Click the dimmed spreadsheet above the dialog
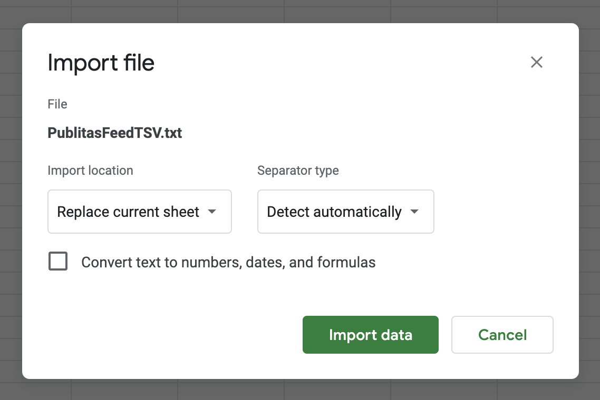Image resolution: width=600 pixels, height=400 pixels. tap(299, 11)
